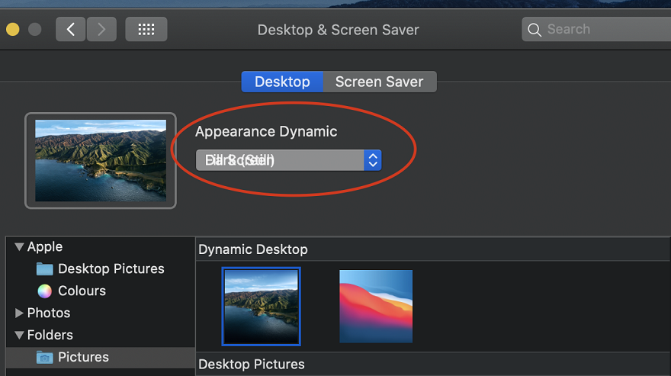The height and width of the screenshot is (376, 671).
Task: Choose the coastal mountains dynamic wallpaper thumbnail
Action: 261,306
